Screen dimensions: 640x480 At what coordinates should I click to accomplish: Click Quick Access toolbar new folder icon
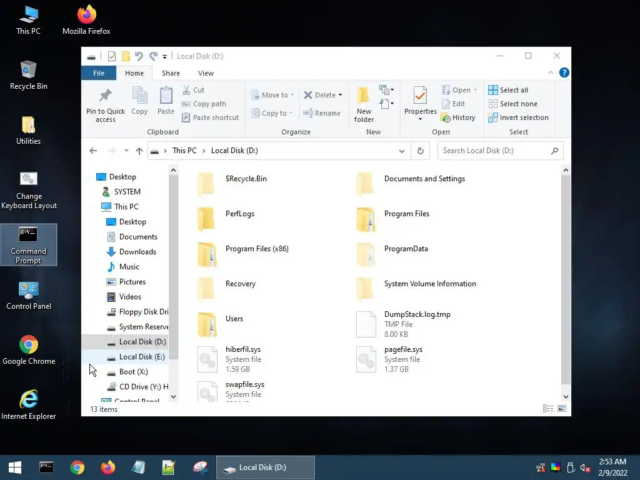click(126, 56)
